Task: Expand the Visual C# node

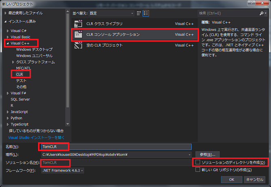Action: tap(8, 31)
